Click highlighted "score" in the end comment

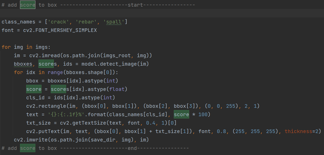(x=27, y=148)
